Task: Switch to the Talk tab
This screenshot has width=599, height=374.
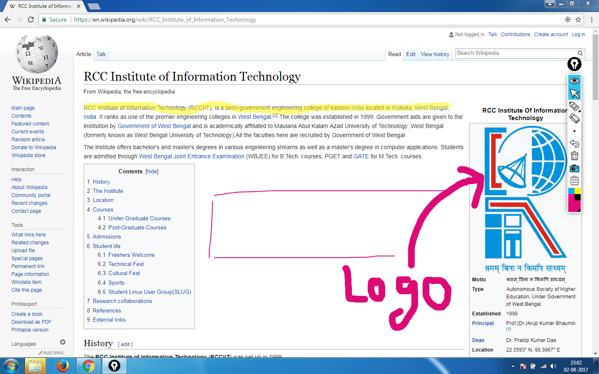Action: pyautogui.click(x=101, y=54)
